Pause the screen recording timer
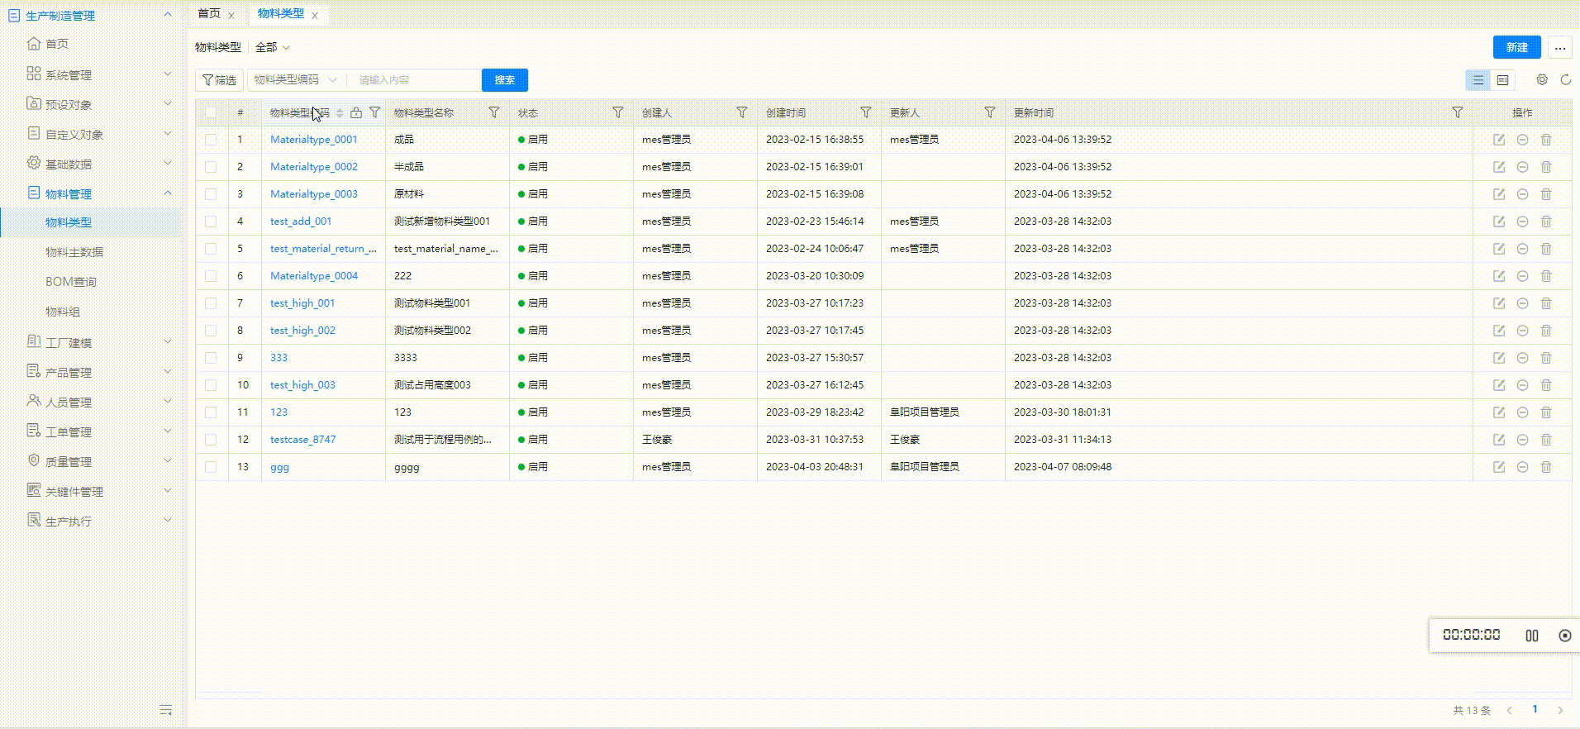The image size is (1580, 729). click(x=1531, y=636)
